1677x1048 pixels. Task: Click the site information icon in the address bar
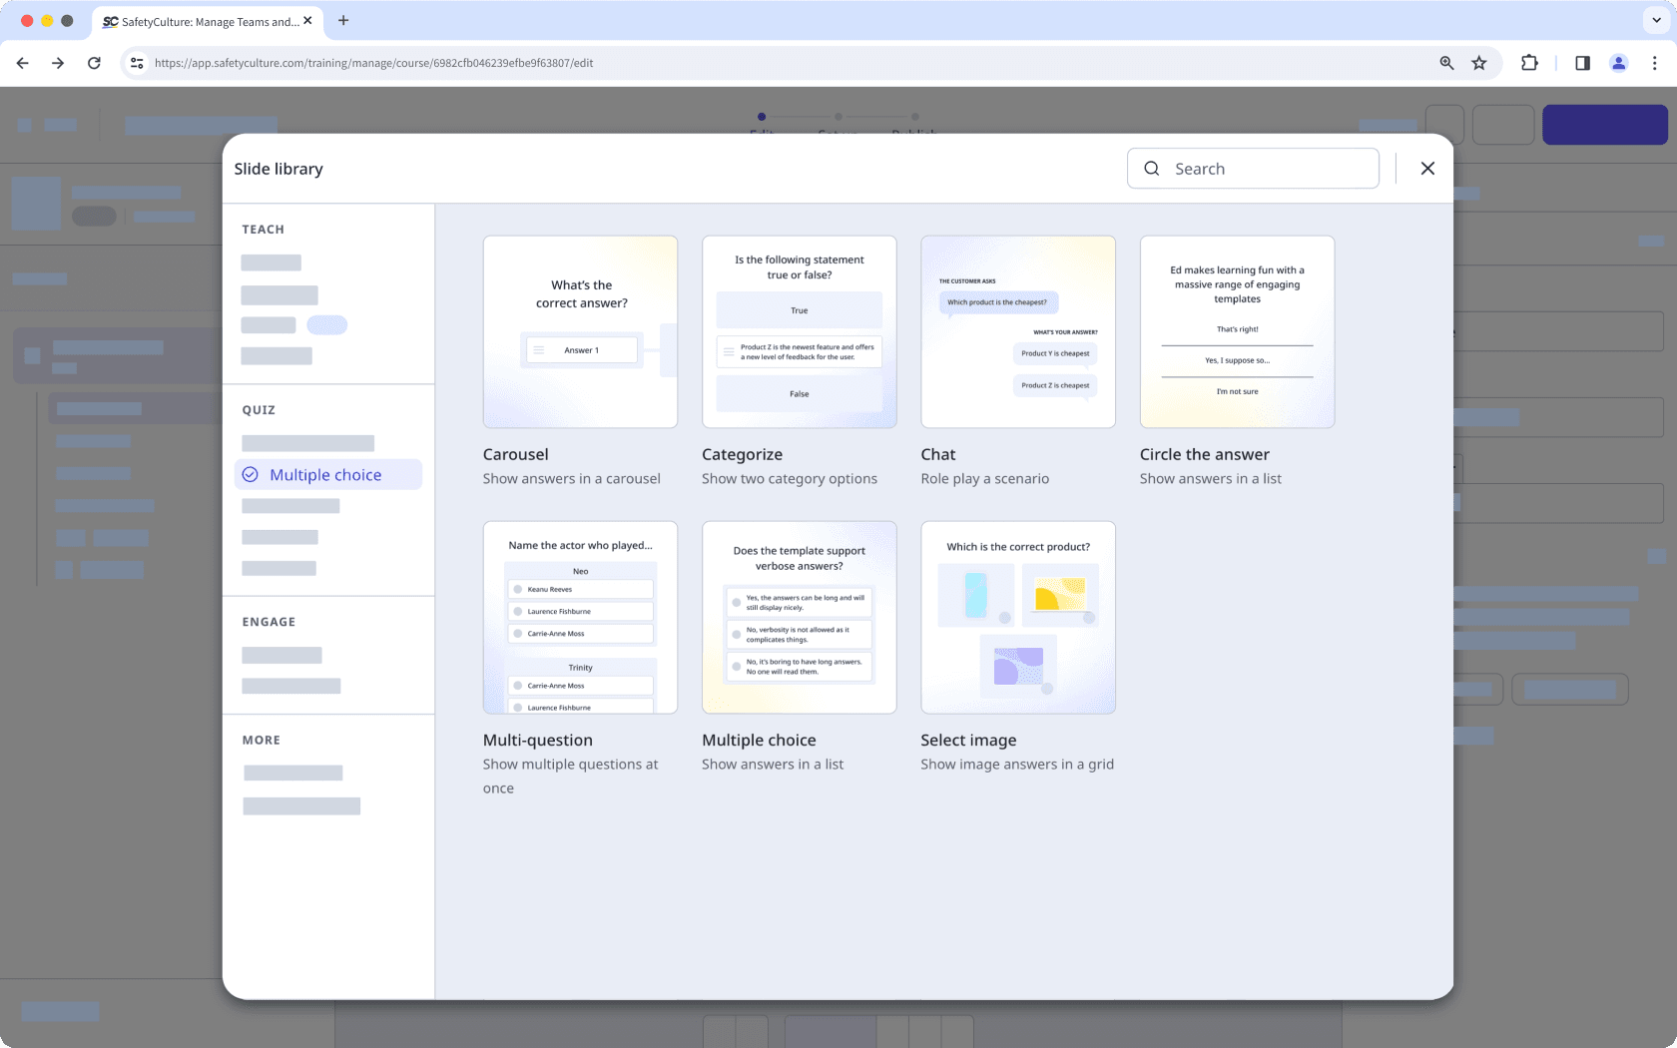coord(136,62)
